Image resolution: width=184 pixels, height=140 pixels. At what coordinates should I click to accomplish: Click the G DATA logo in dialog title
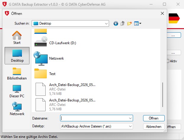pyautogui.click(x=7, y=13)
